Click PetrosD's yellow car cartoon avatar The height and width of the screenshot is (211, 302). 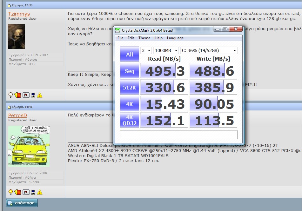pos(29,146)
